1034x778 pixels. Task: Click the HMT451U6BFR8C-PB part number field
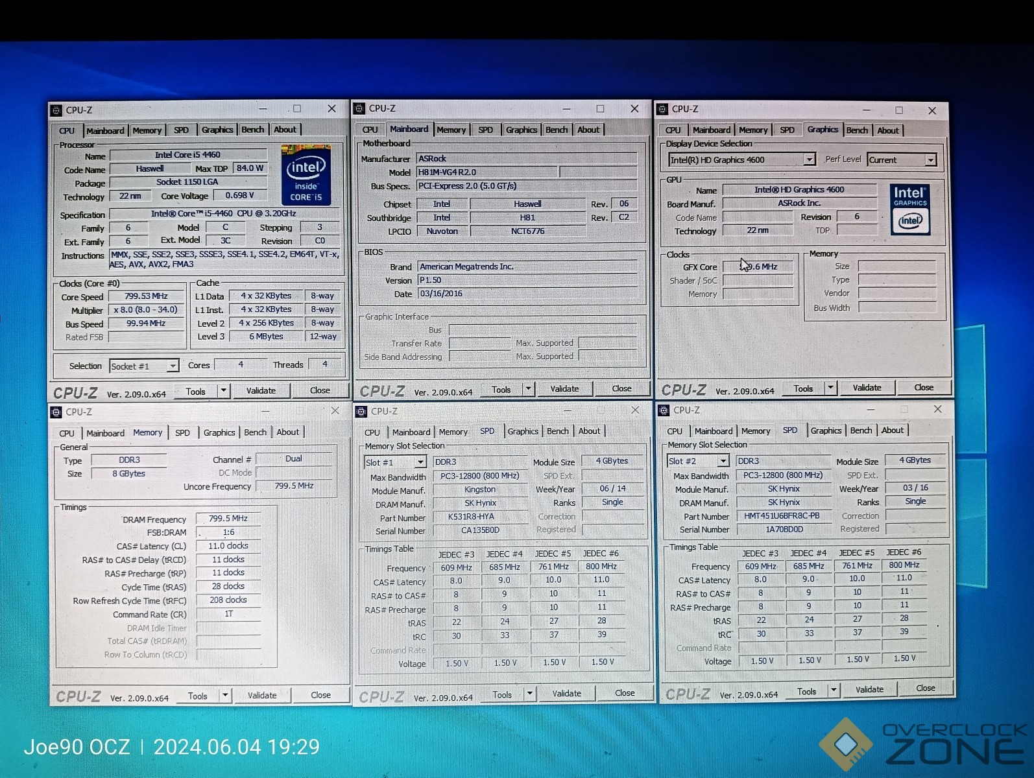[782, 516]
